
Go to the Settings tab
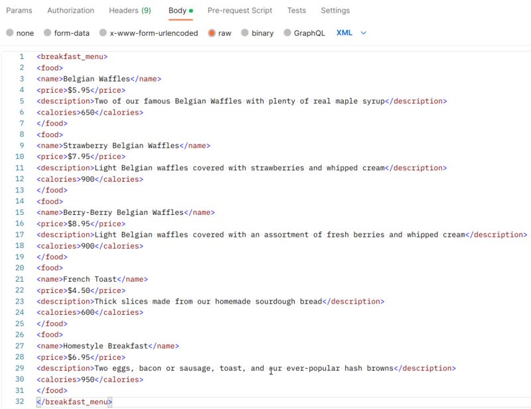[336, 11]
